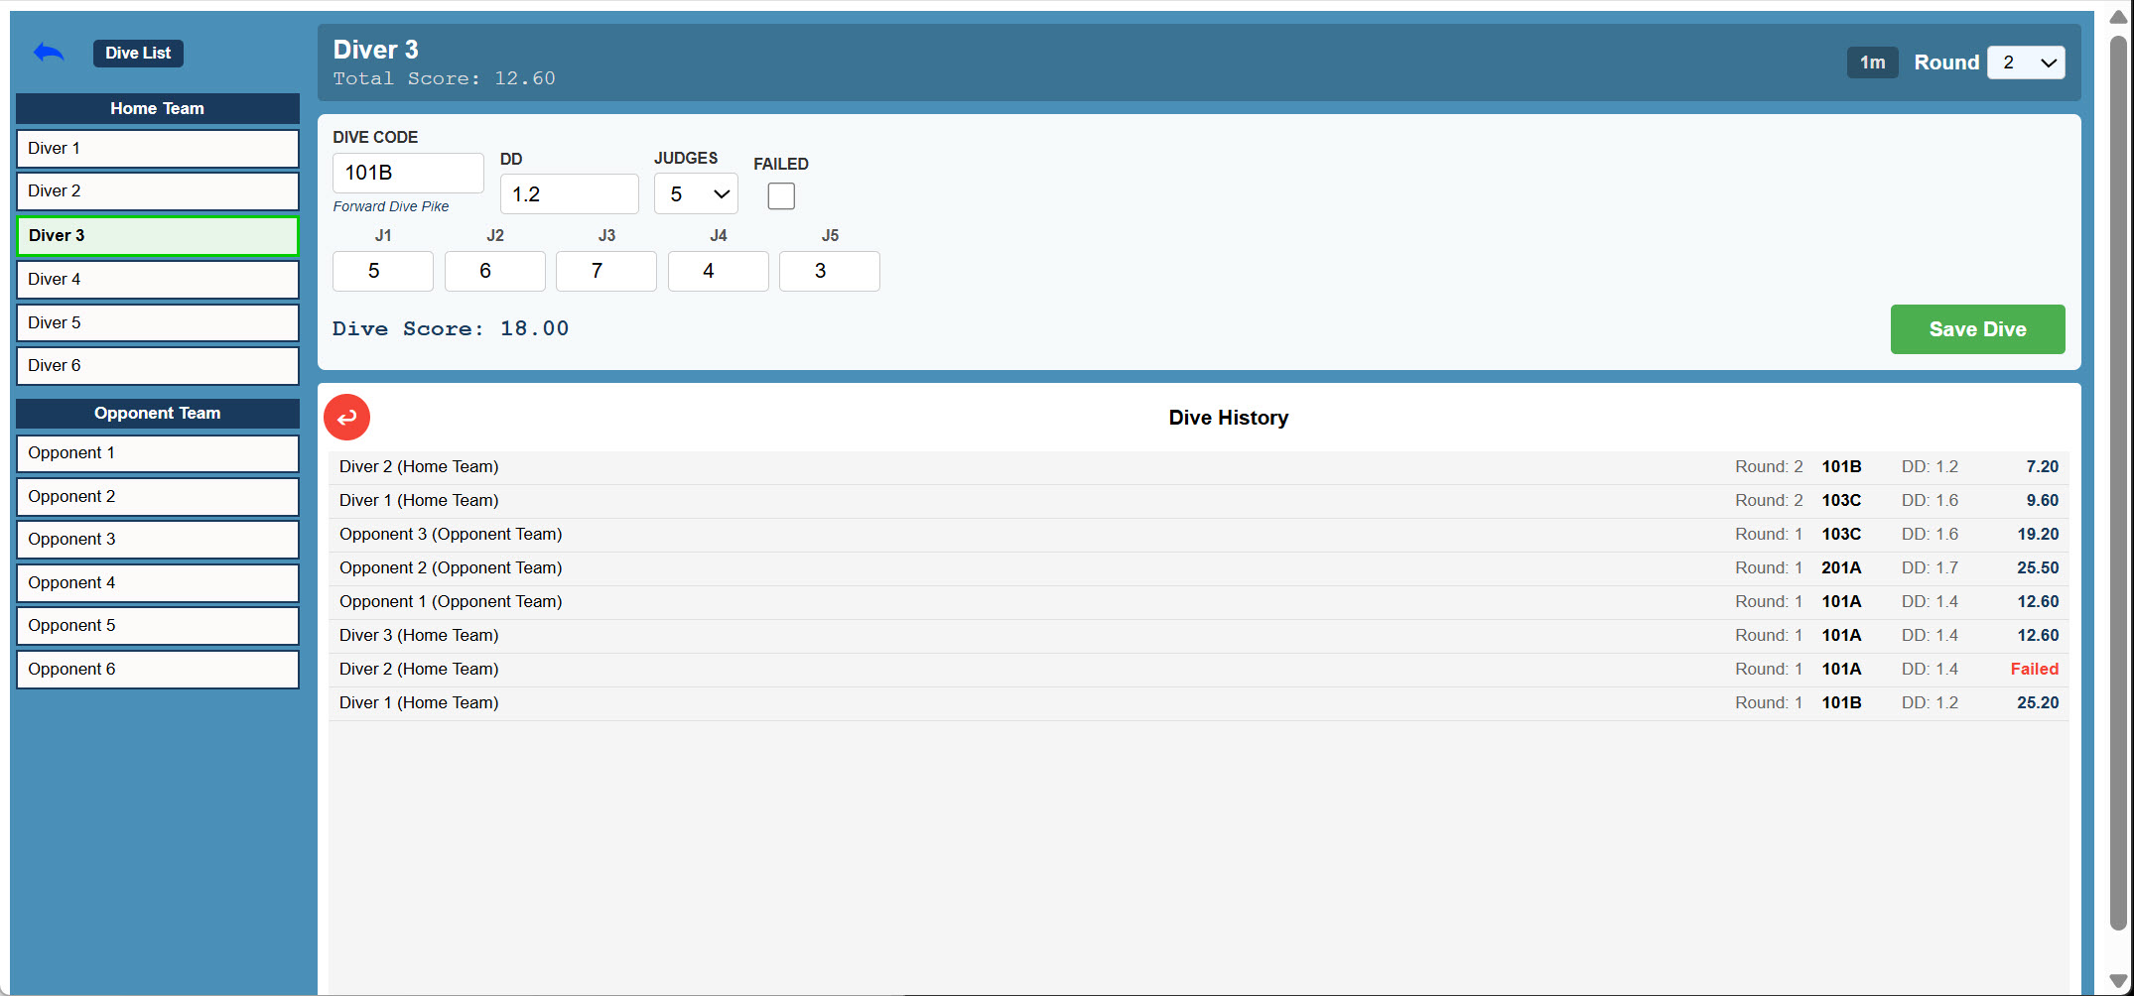Click the Dive Code input field

408,173
